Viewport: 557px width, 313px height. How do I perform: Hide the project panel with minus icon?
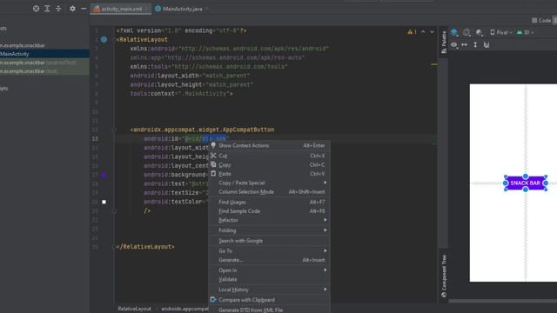click(84, 9)
